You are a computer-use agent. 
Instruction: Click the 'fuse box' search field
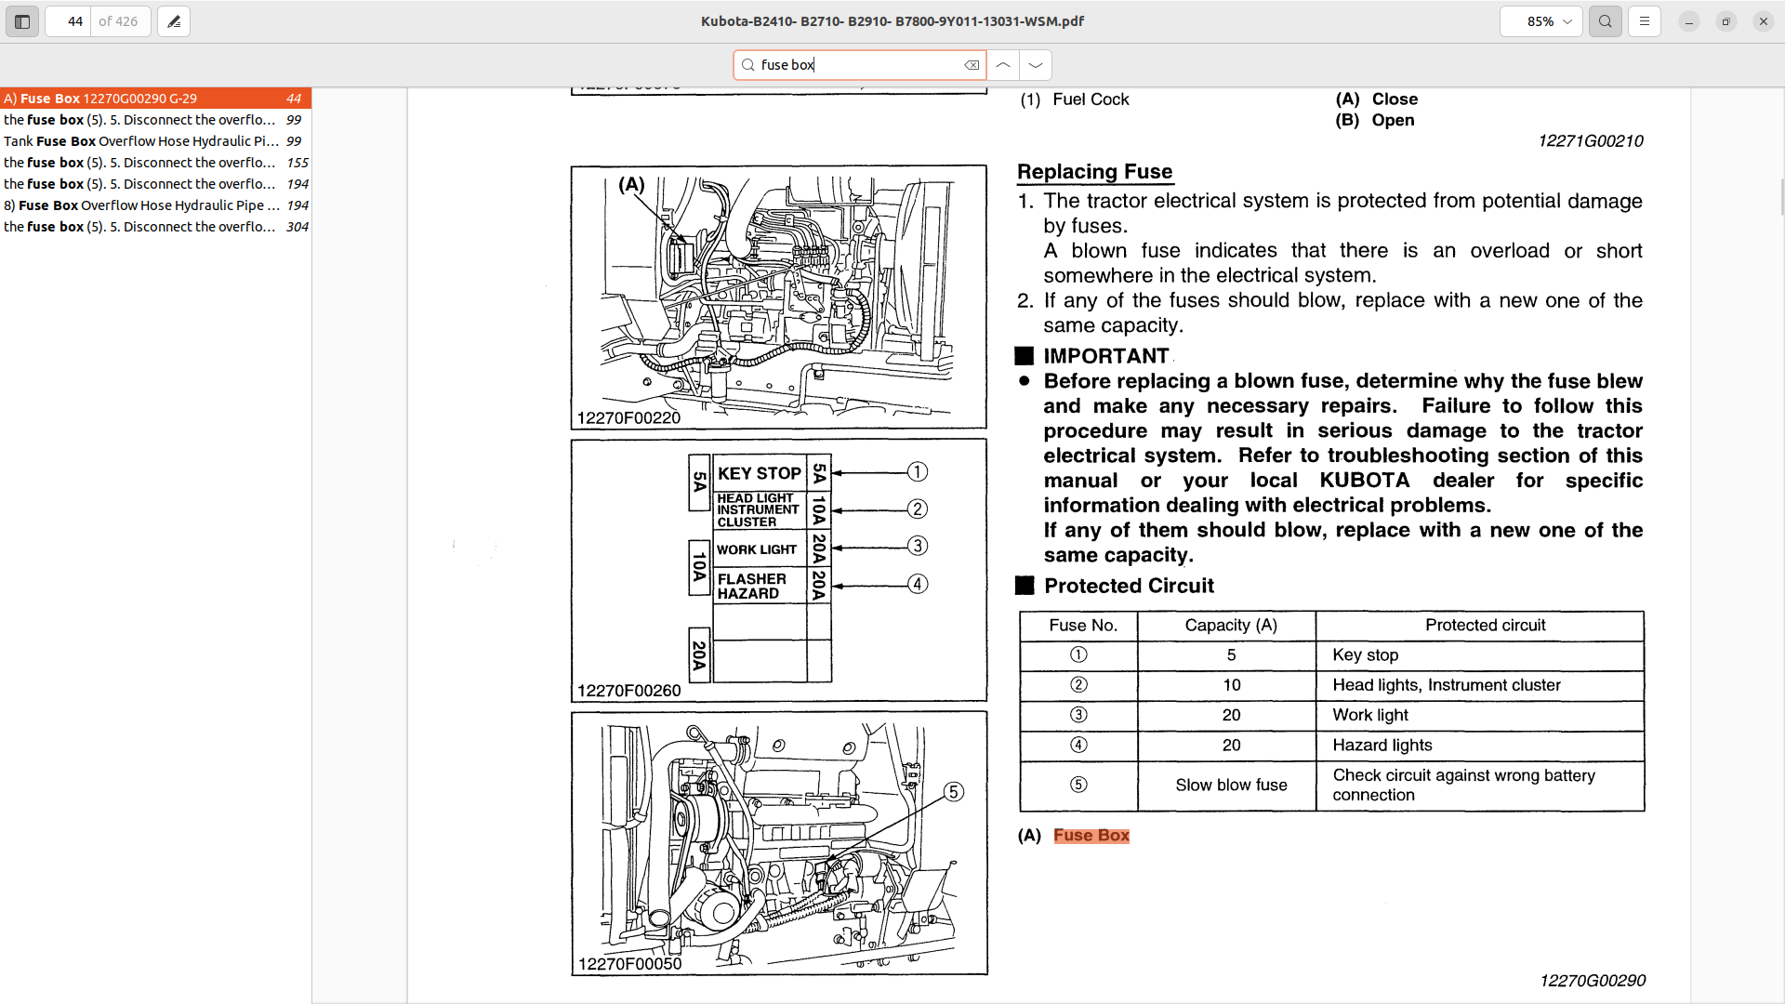click(859, 65)
